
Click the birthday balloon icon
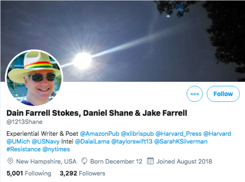click(x=84, y=161)
